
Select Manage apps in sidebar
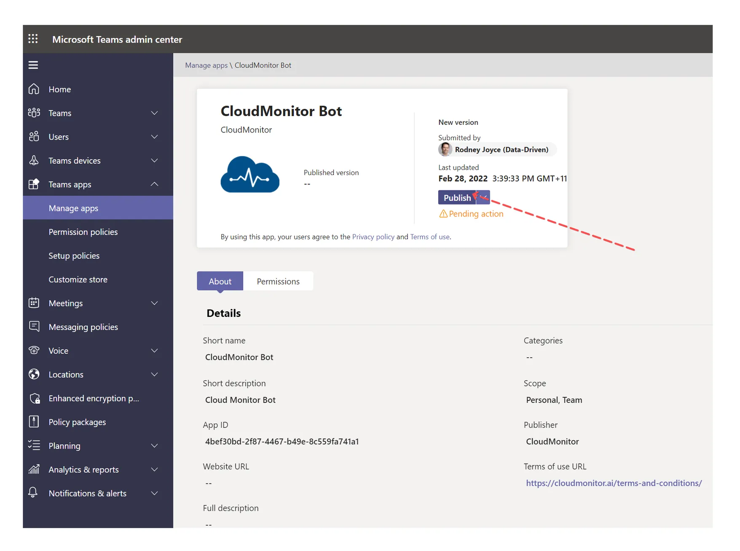click(98, 208)
